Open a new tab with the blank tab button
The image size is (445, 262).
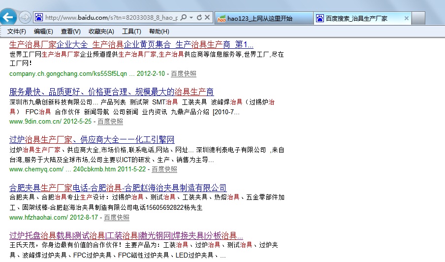[x=418, y=18]
